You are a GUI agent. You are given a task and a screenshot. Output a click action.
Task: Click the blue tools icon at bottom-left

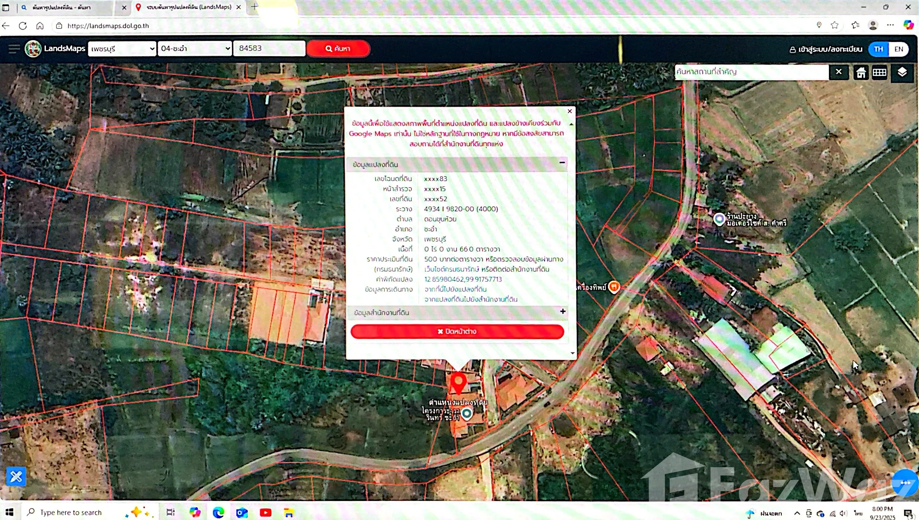[x=16, y=476]
